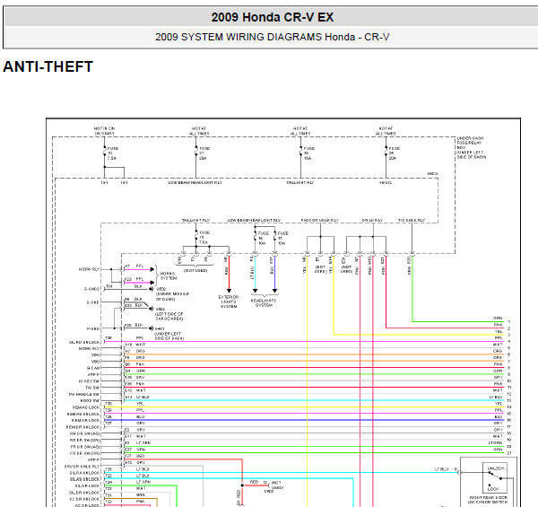Click the T/G HANDLE SW pin label
The height and width of the screenshot is (507, 538).
tap(83, 394)
